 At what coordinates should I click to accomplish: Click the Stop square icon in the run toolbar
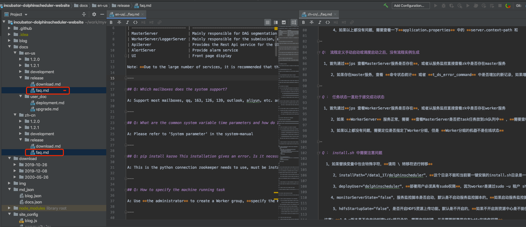coord(500,6)
